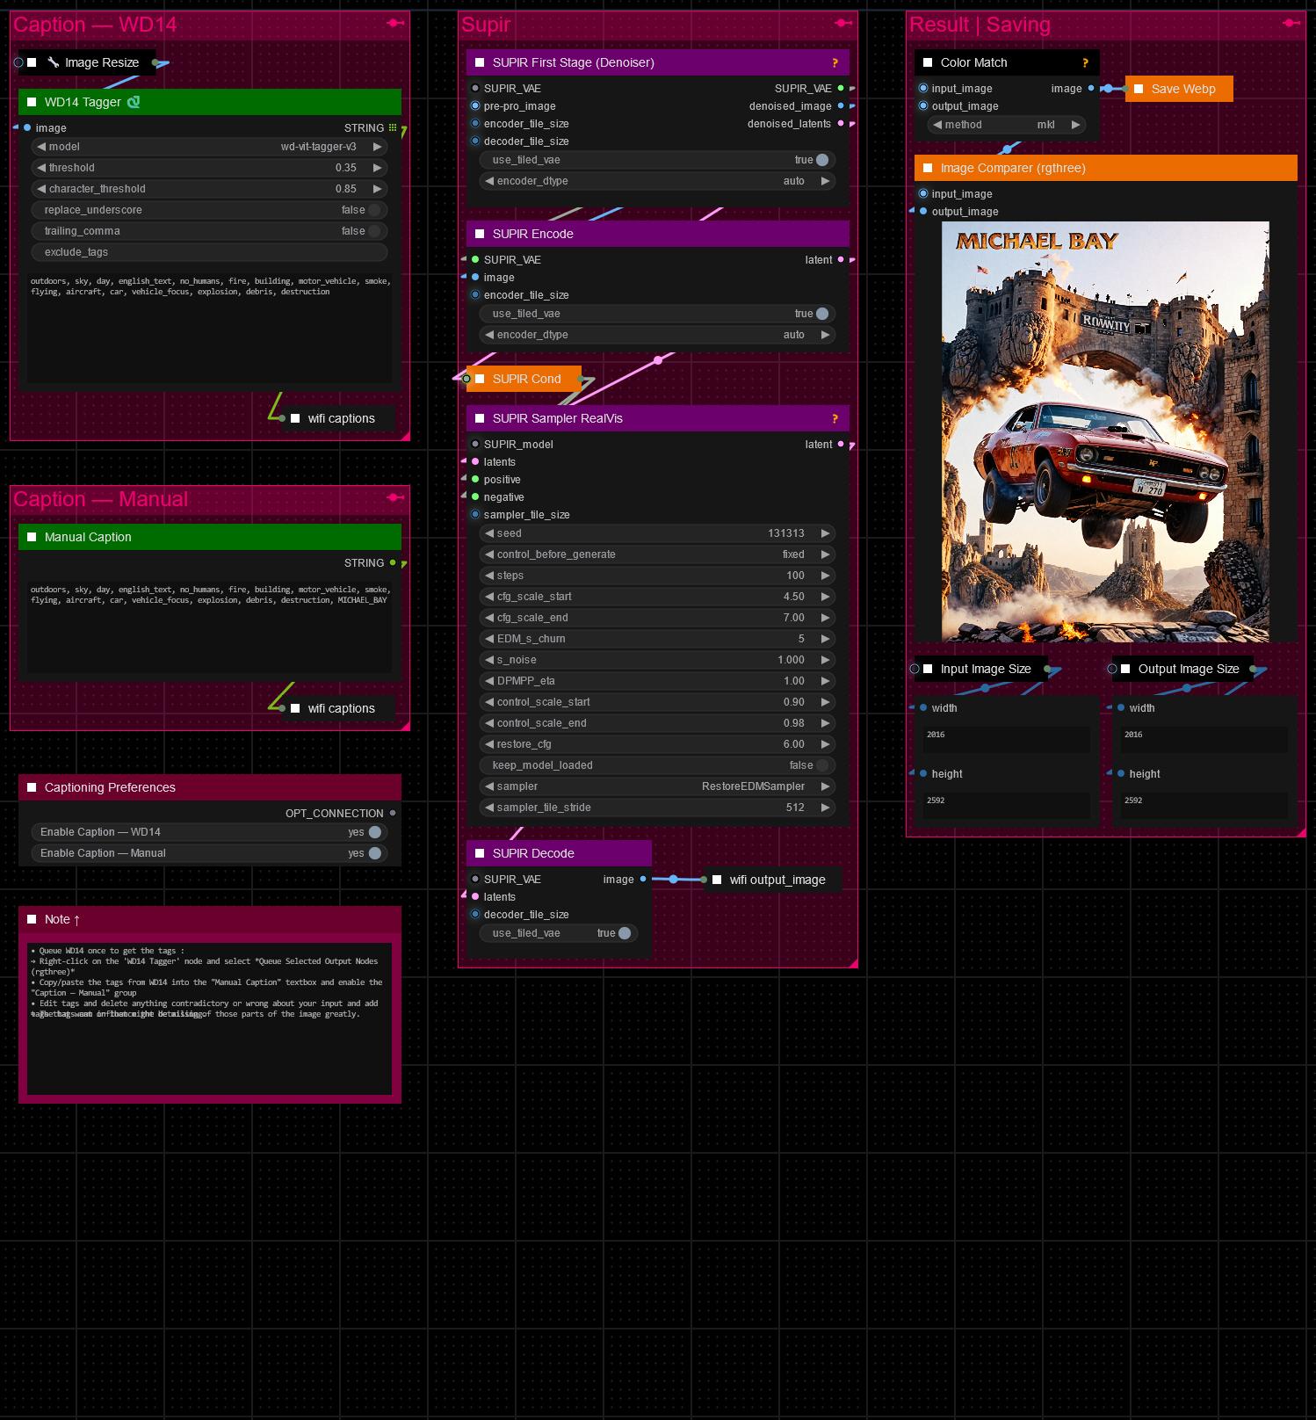Viewport: 1316px width, 1420px height.
Task: Click collapse square on SUPIR Encode node
Action: tap(480, 234)
